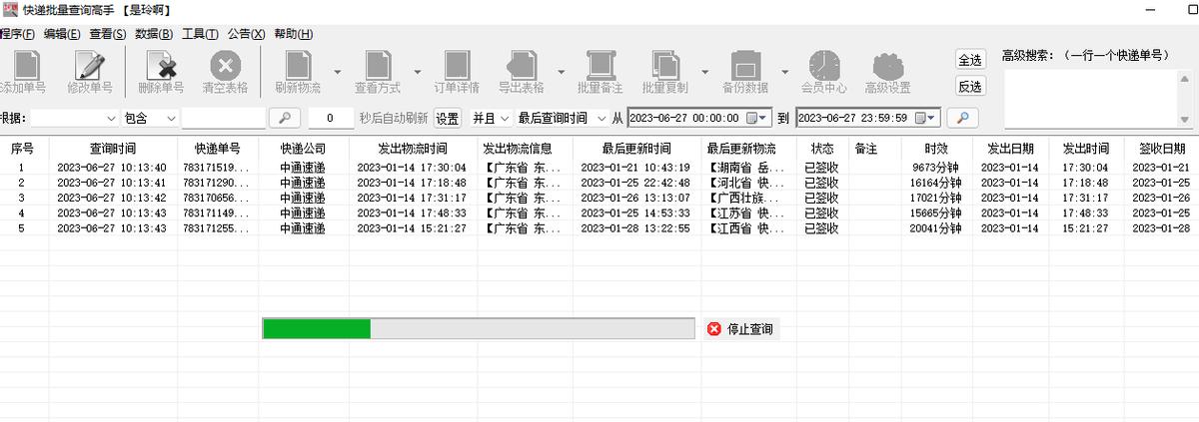Expand the 备份数据 dropdown arrow
Image resolution: width=1199 pixels, height=422 pixels.
click(785, 73)
